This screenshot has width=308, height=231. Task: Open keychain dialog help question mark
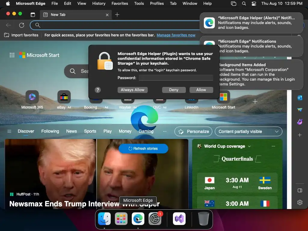click(x=98, y=90)
